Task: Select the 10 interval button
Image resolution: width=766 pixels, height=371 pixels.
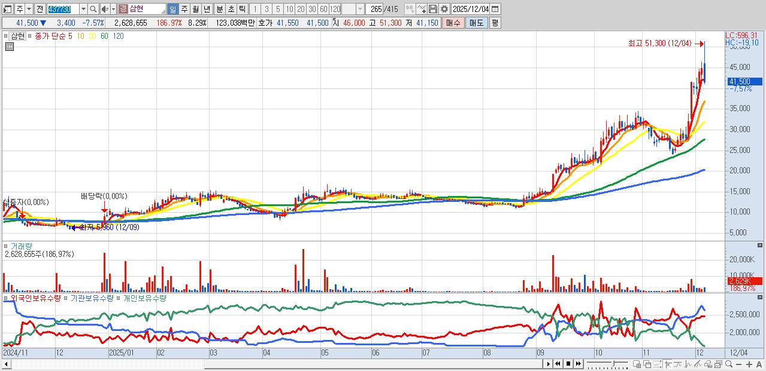Action: [289, 9]
